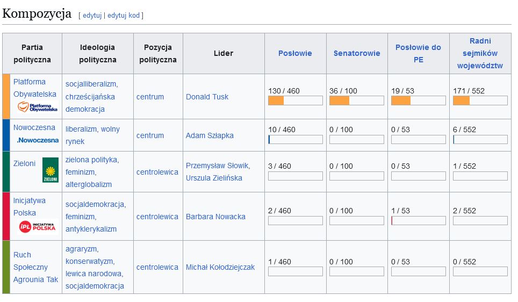
Task: Click the Urszula Zielińska link
Action: tap(214, 178)
